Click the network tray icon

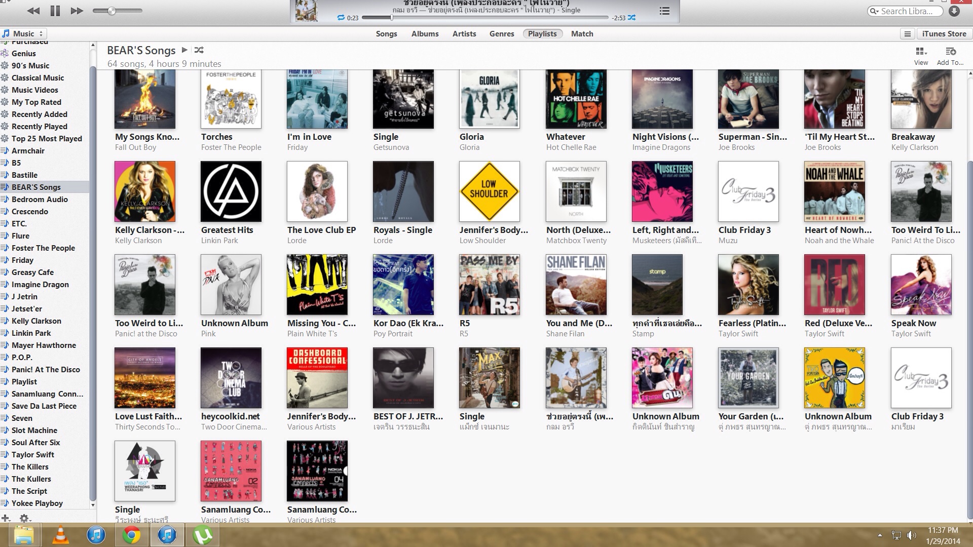(x=896, y=535)
